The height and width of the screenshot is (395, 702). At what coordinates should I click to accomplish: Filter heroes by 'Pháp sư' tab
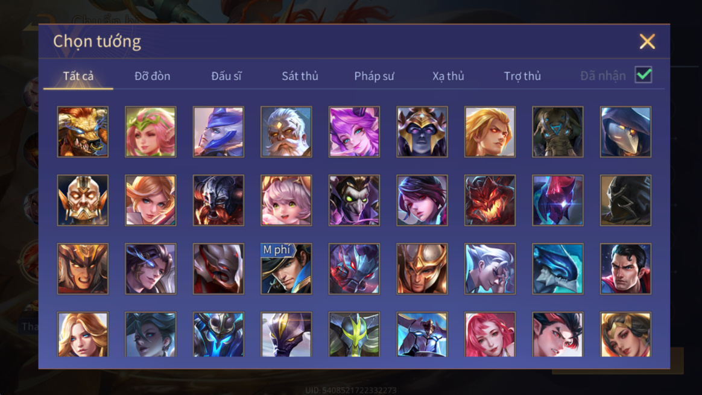tap(375, 76)
